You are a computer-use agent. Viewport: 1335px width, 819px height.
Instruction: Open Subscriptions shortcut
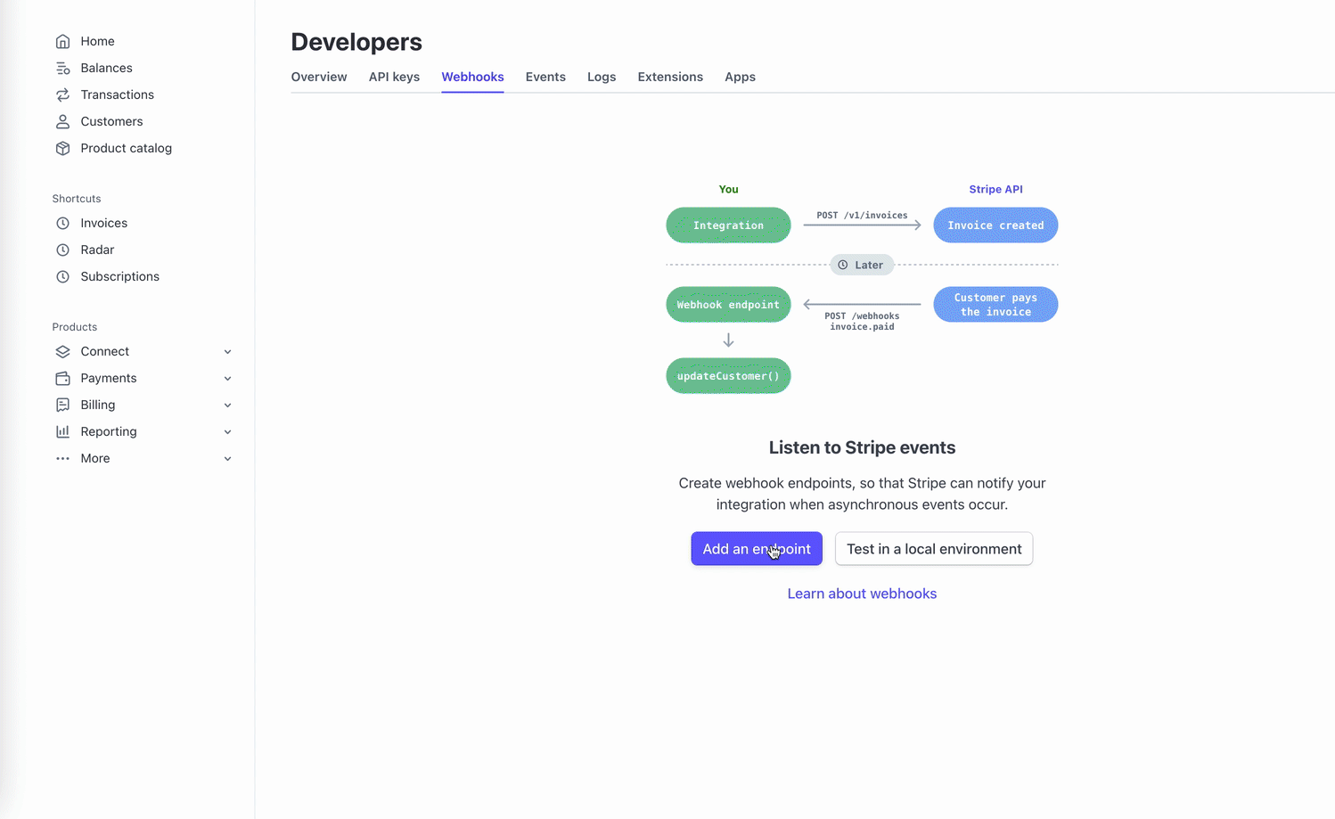(x=119, y=276)
